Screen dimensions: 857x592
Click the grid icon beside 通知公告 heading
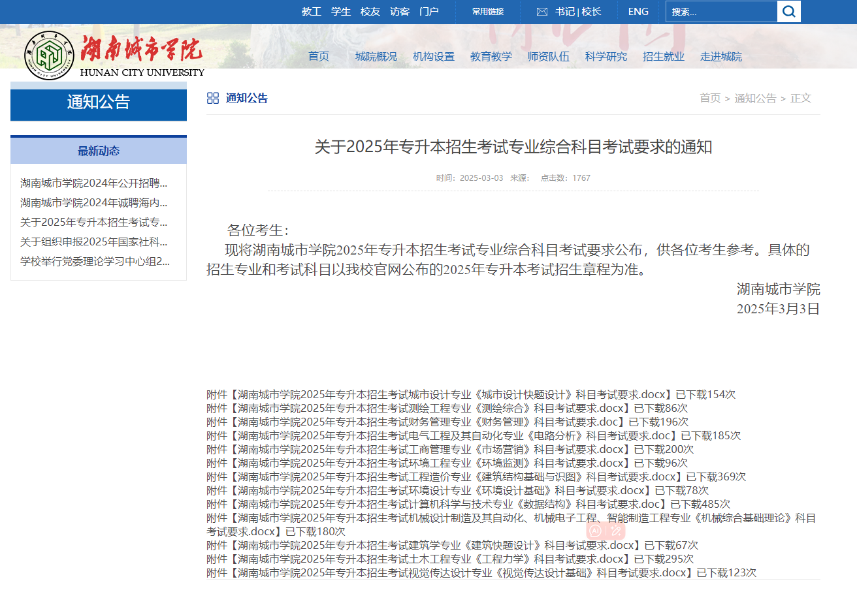(x=213, y=99)
